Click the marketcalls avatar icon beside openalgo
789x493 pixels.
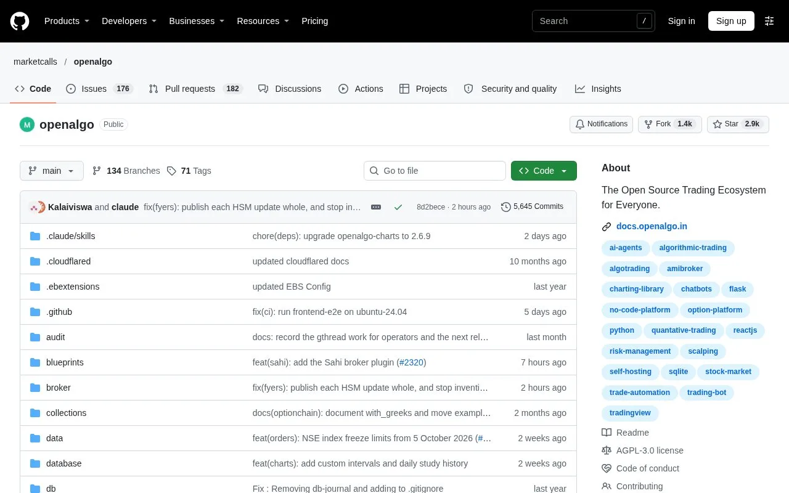coord(27,124)
